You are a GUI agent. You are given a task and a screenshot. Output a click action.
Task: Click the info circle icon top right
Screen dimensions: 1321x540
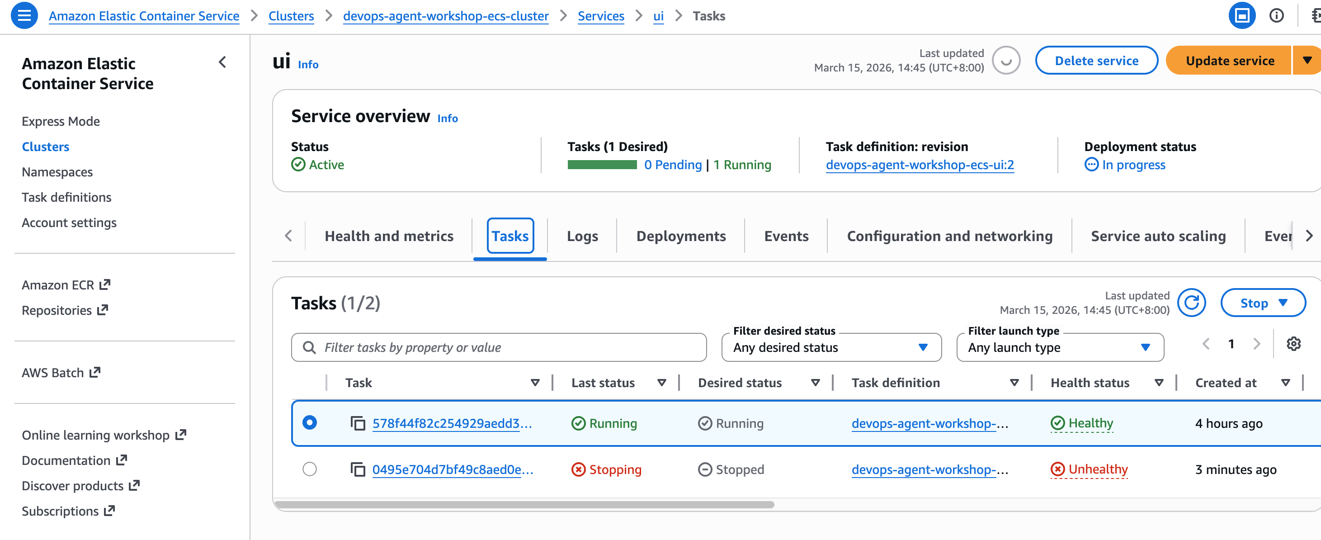click(1276, 15)
